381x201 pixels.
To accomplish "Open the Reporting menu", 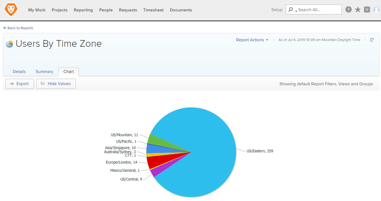I will click(x=84, y=10).
